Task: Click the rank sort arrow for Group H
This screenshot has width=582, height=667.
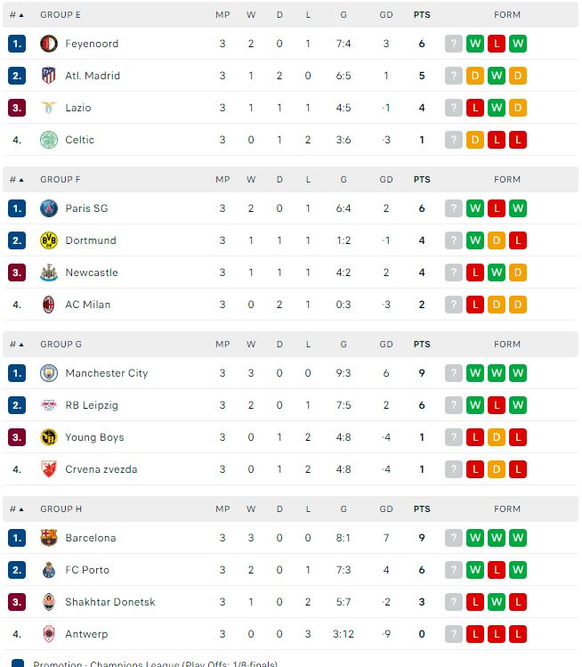Action: (x=20, y=509)
